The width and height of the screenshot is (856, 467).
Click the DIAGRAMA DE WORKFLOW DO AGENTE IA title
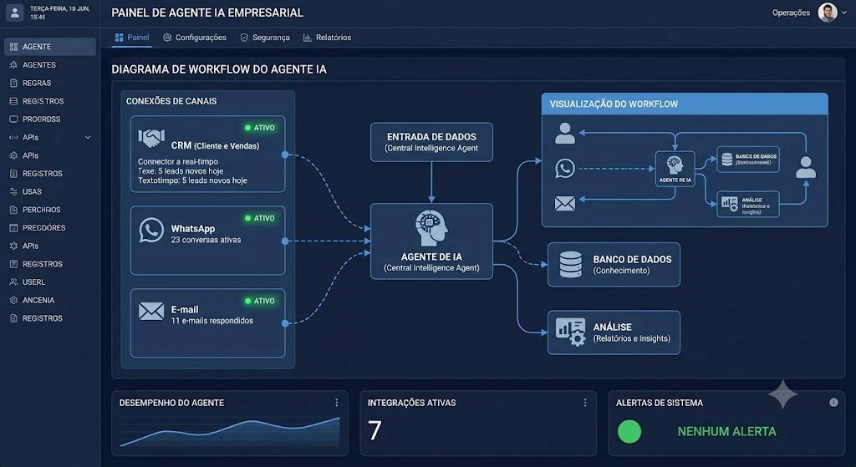pyautogui.click(x=219, y=69)
